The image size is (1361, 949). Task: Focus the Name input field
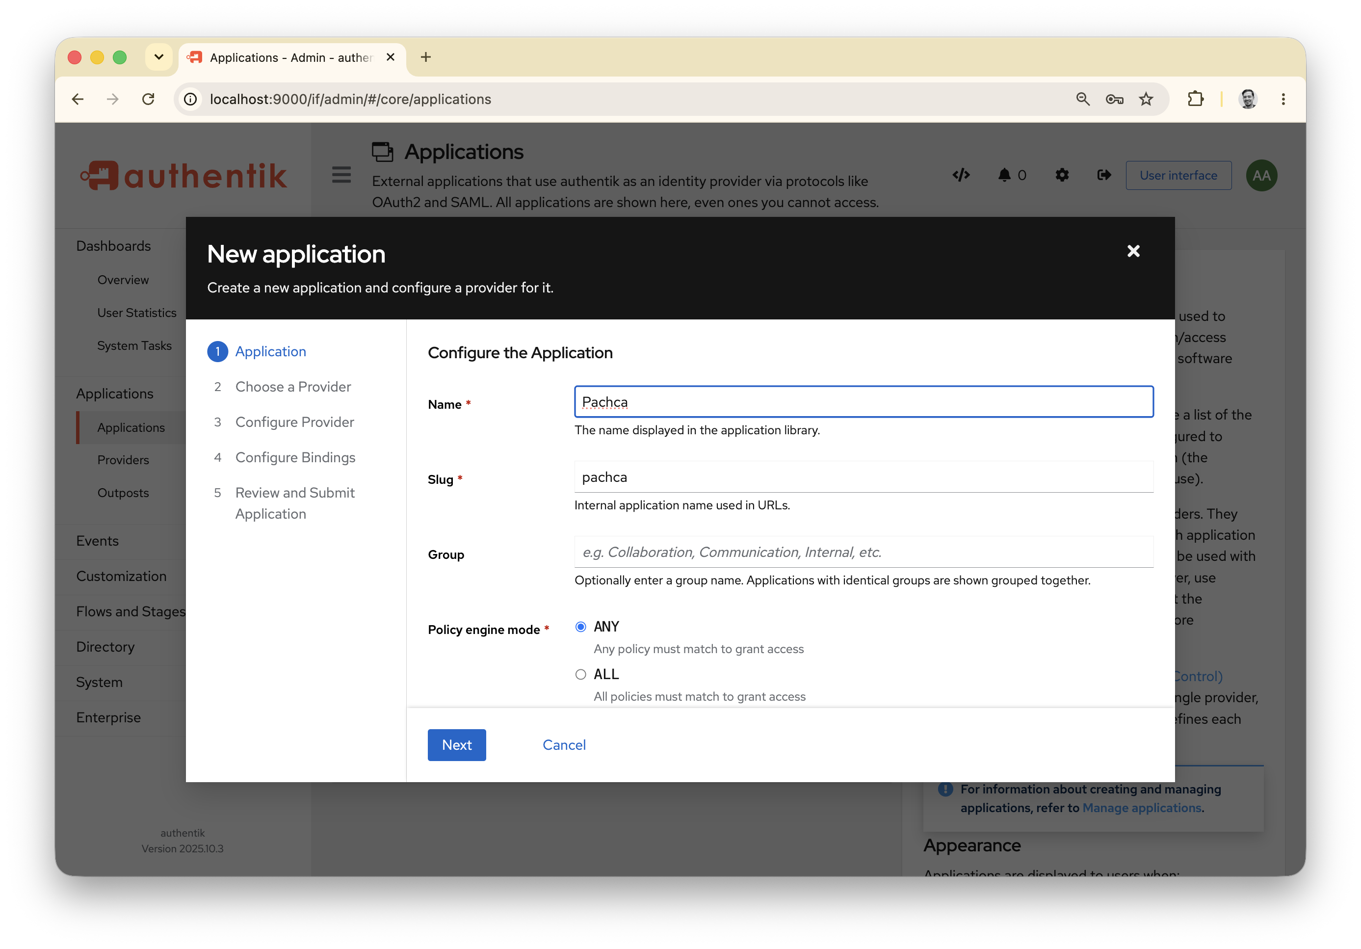(x=864, y=402)
